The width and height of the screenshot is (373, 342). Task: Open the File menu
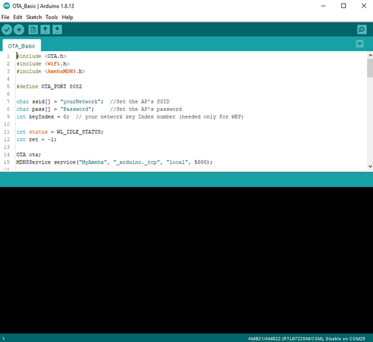point(5,17)
